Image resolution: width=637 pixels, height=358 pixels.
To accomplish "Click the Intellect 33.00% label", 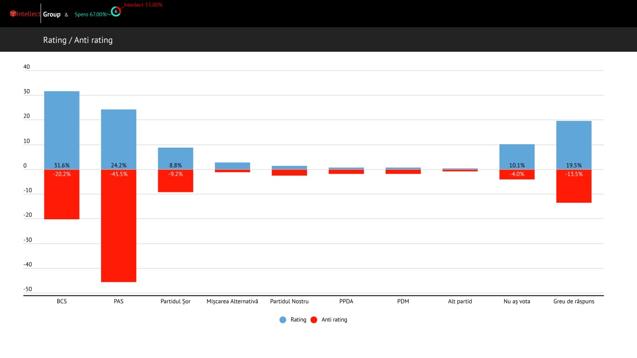I will 143,4.
